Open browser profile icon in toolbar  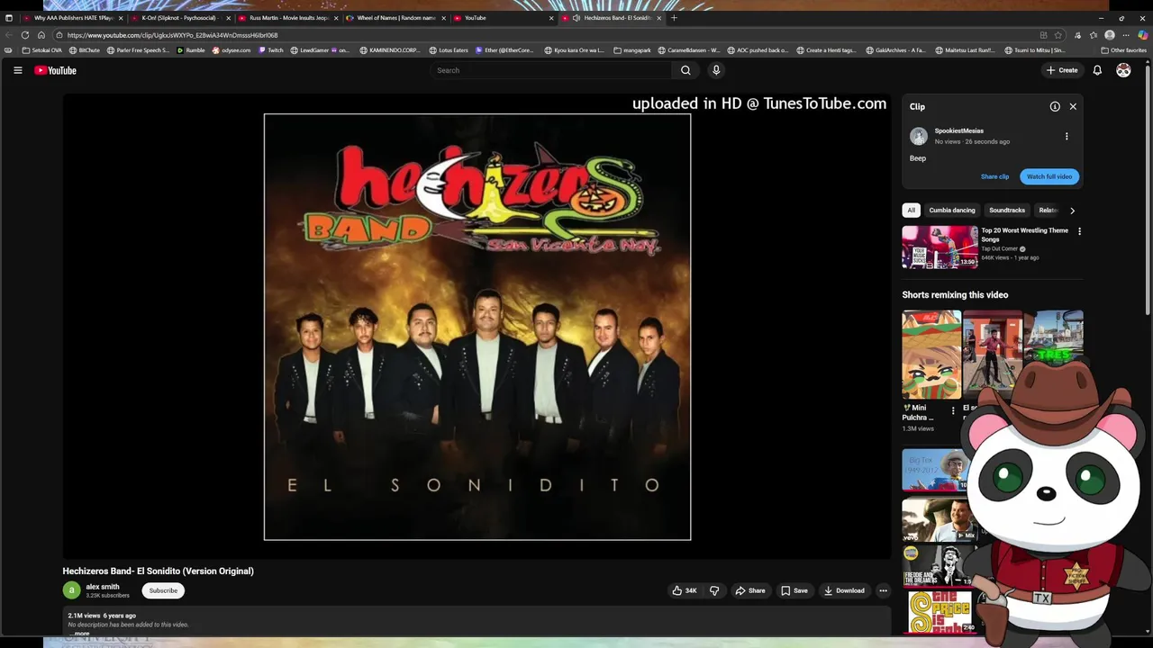coord(1110,35)
